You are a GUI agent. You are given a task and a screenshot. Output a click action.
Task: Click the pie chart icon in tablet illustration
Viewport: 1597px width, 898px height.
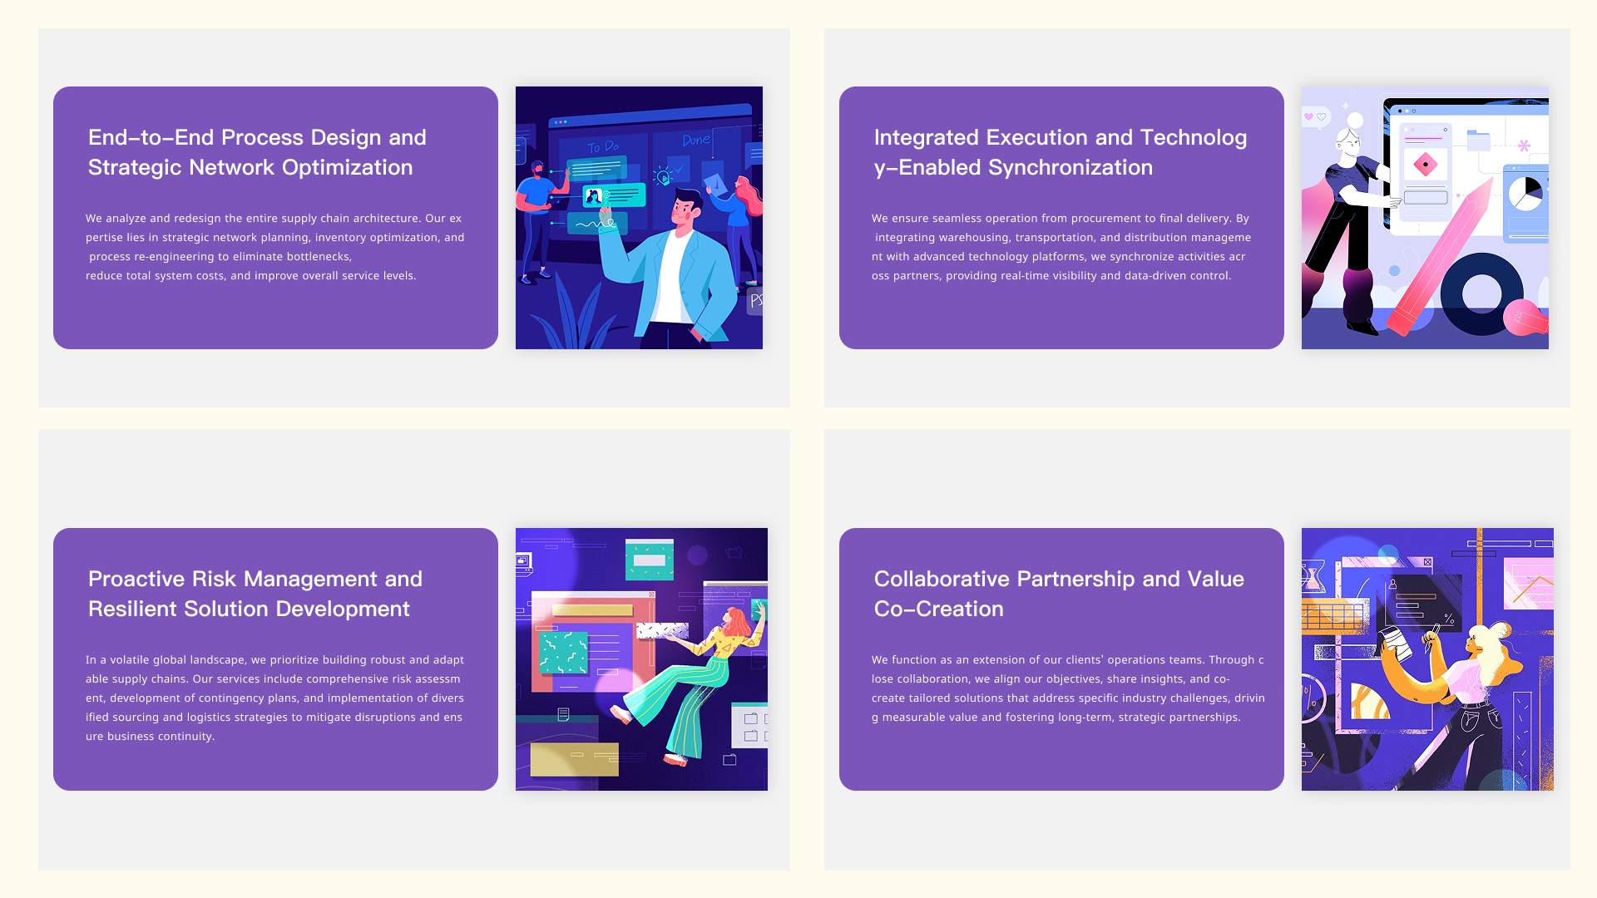point(1525,193)
